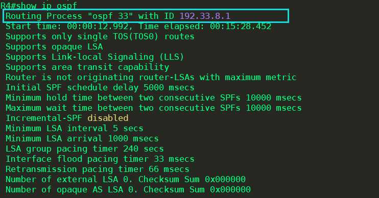
Task: Click the 'Retransmission pacing timer 66 msecs' line
Action: pos(98,169)
